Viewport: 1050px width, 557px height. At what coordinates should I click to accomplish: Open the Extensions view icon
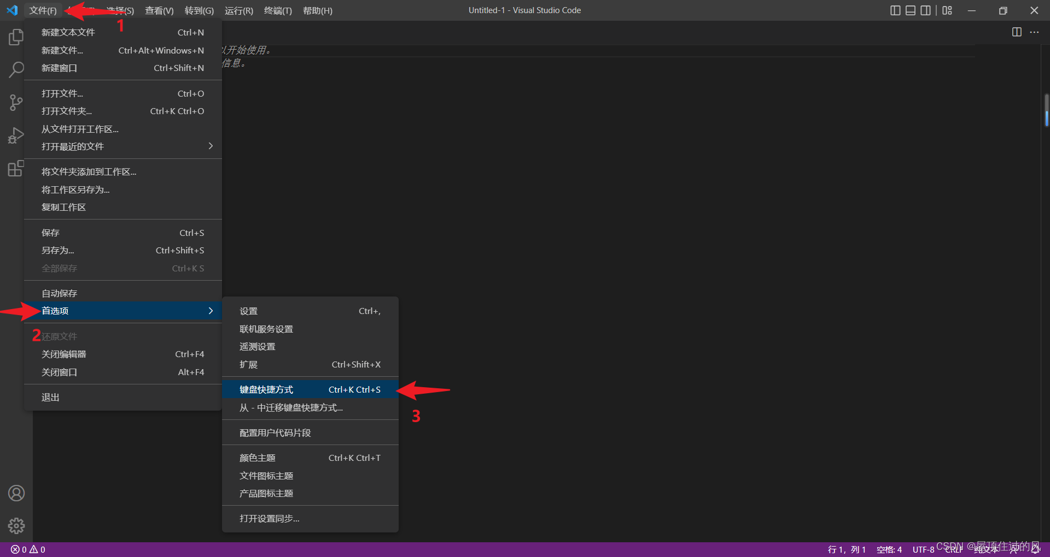point(16,168)
